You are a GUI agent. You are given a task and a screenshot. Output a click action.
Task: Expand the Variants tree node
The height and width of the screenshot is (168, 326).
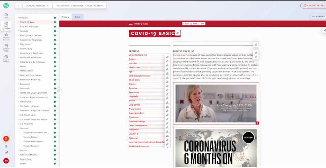(18, 150)
